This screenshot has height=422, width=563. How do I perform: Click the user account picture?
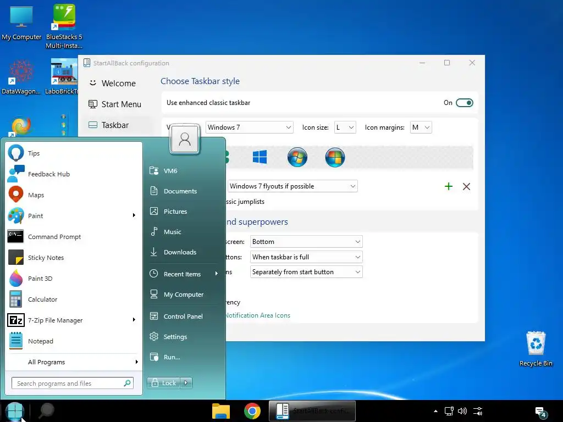(x=185, y=139)
